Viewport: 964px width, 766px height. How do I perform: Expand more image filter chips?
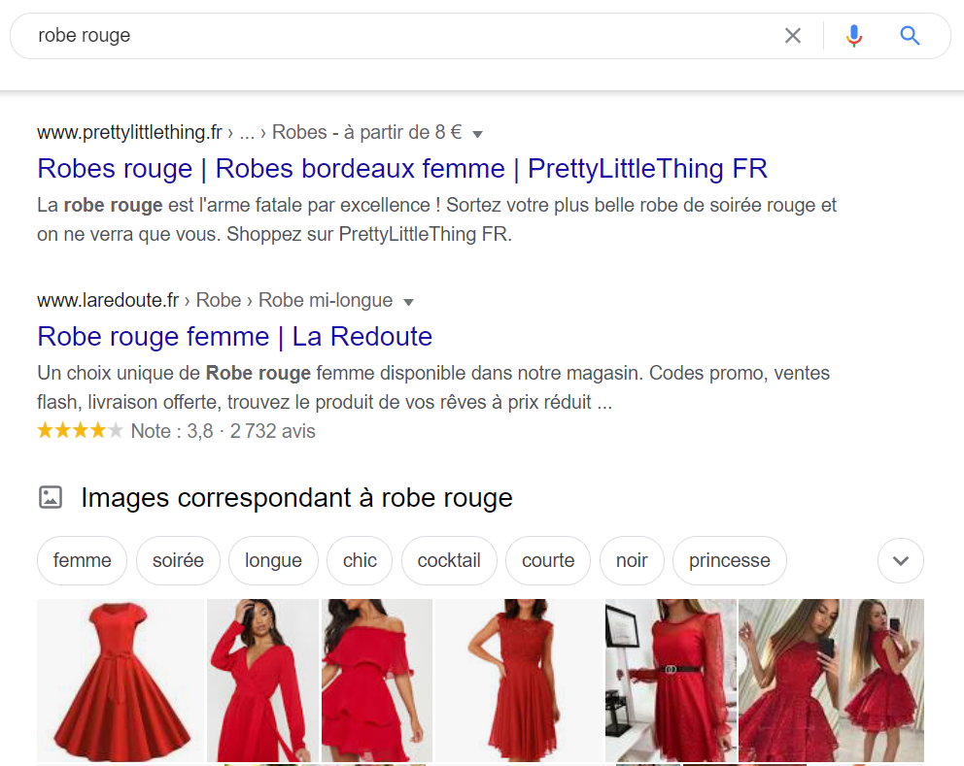click(900, 560)
